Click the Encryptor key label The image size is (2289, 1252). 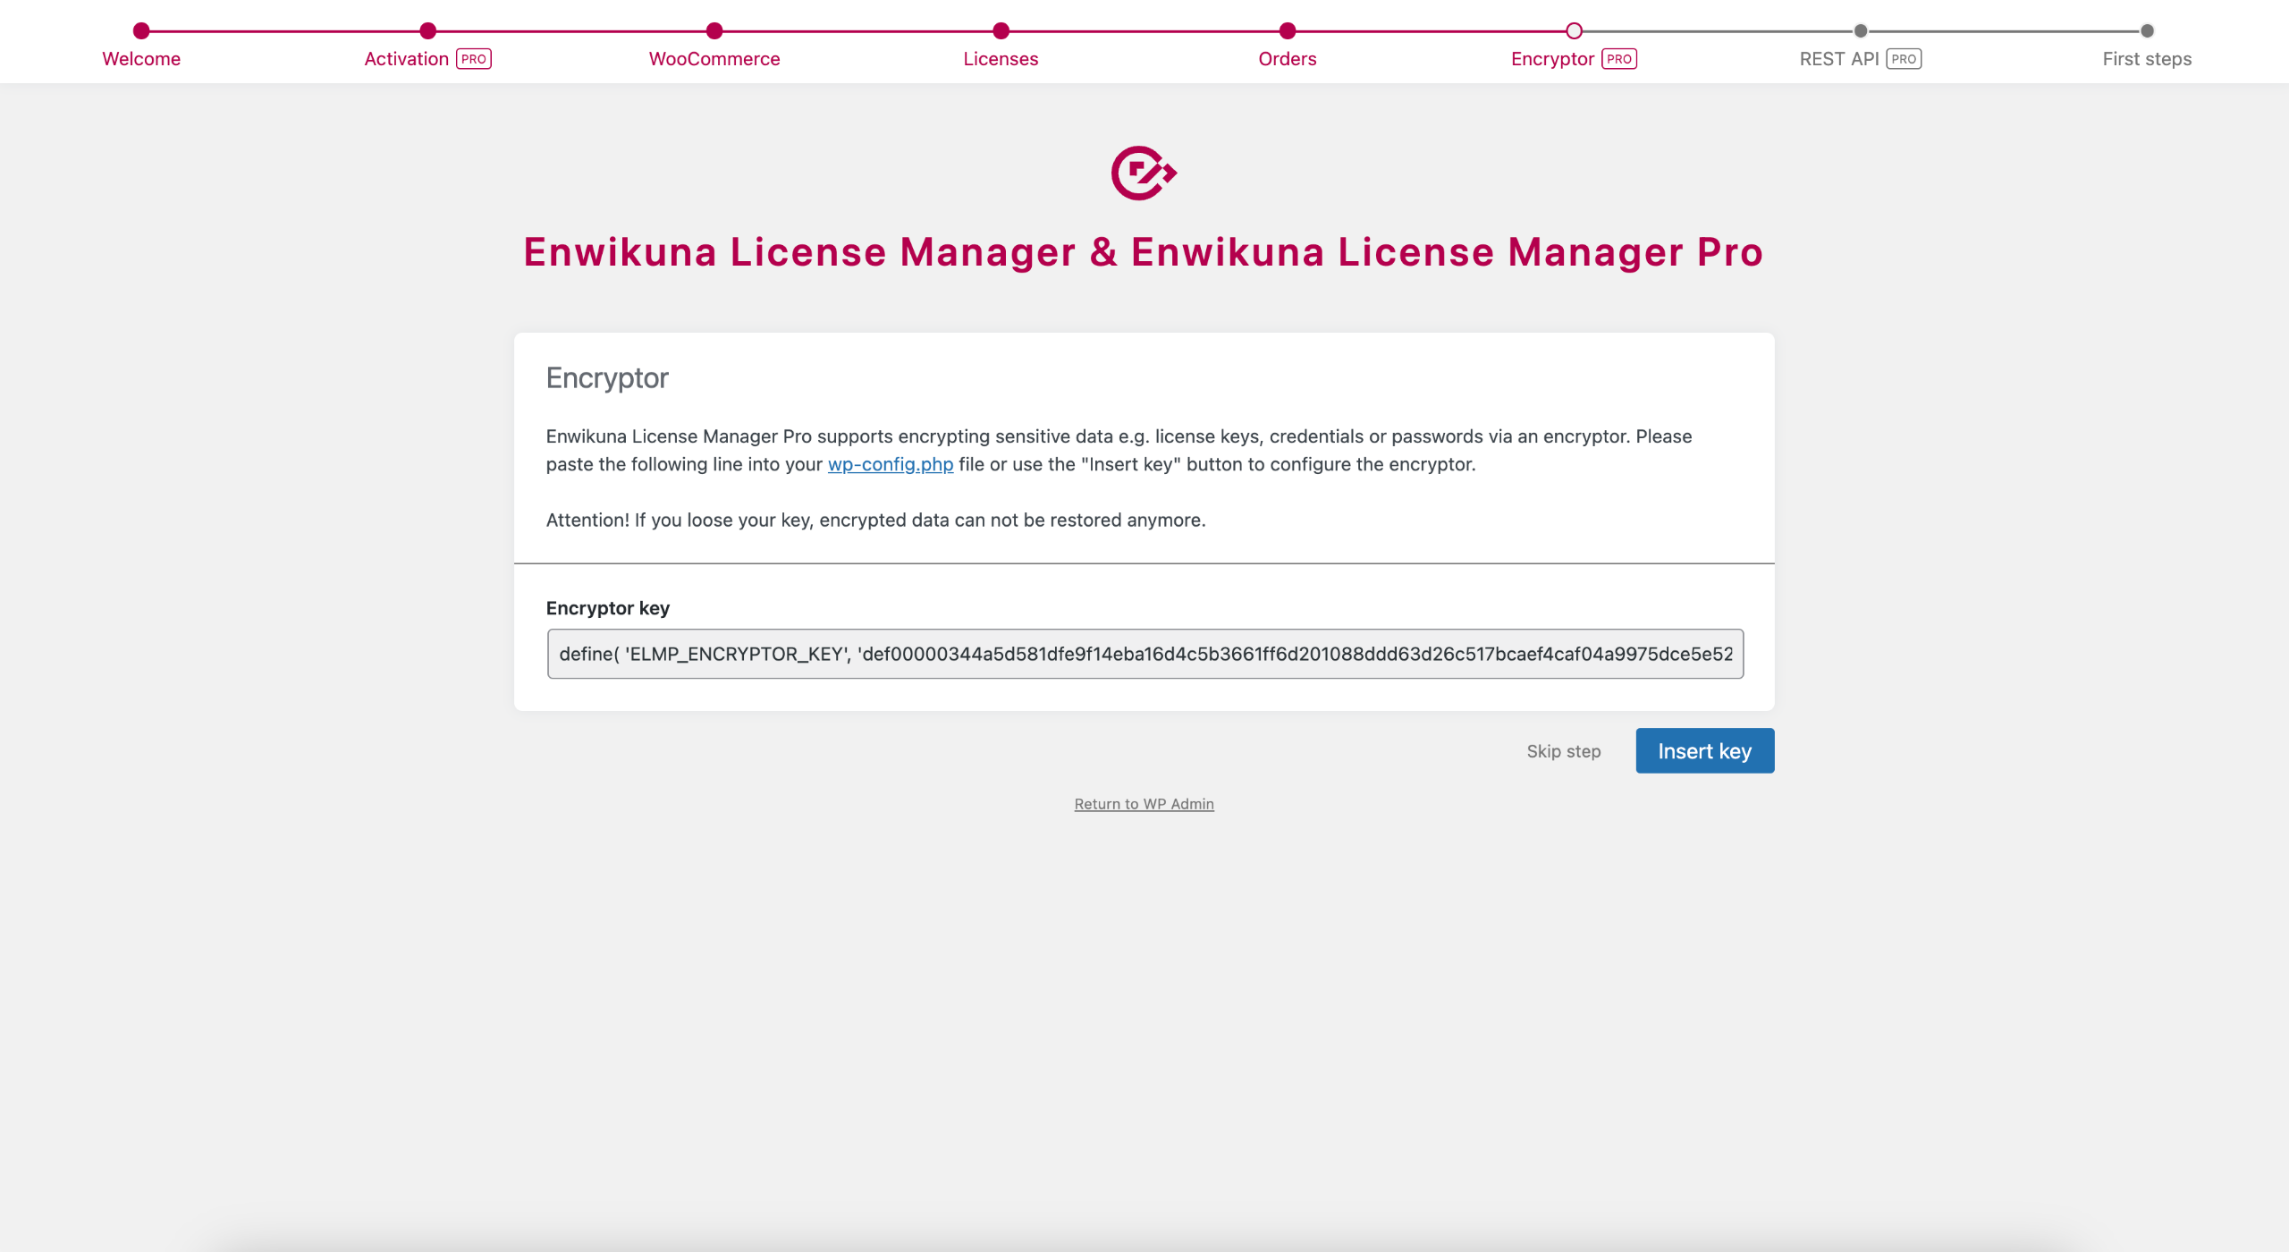(608, 608)
